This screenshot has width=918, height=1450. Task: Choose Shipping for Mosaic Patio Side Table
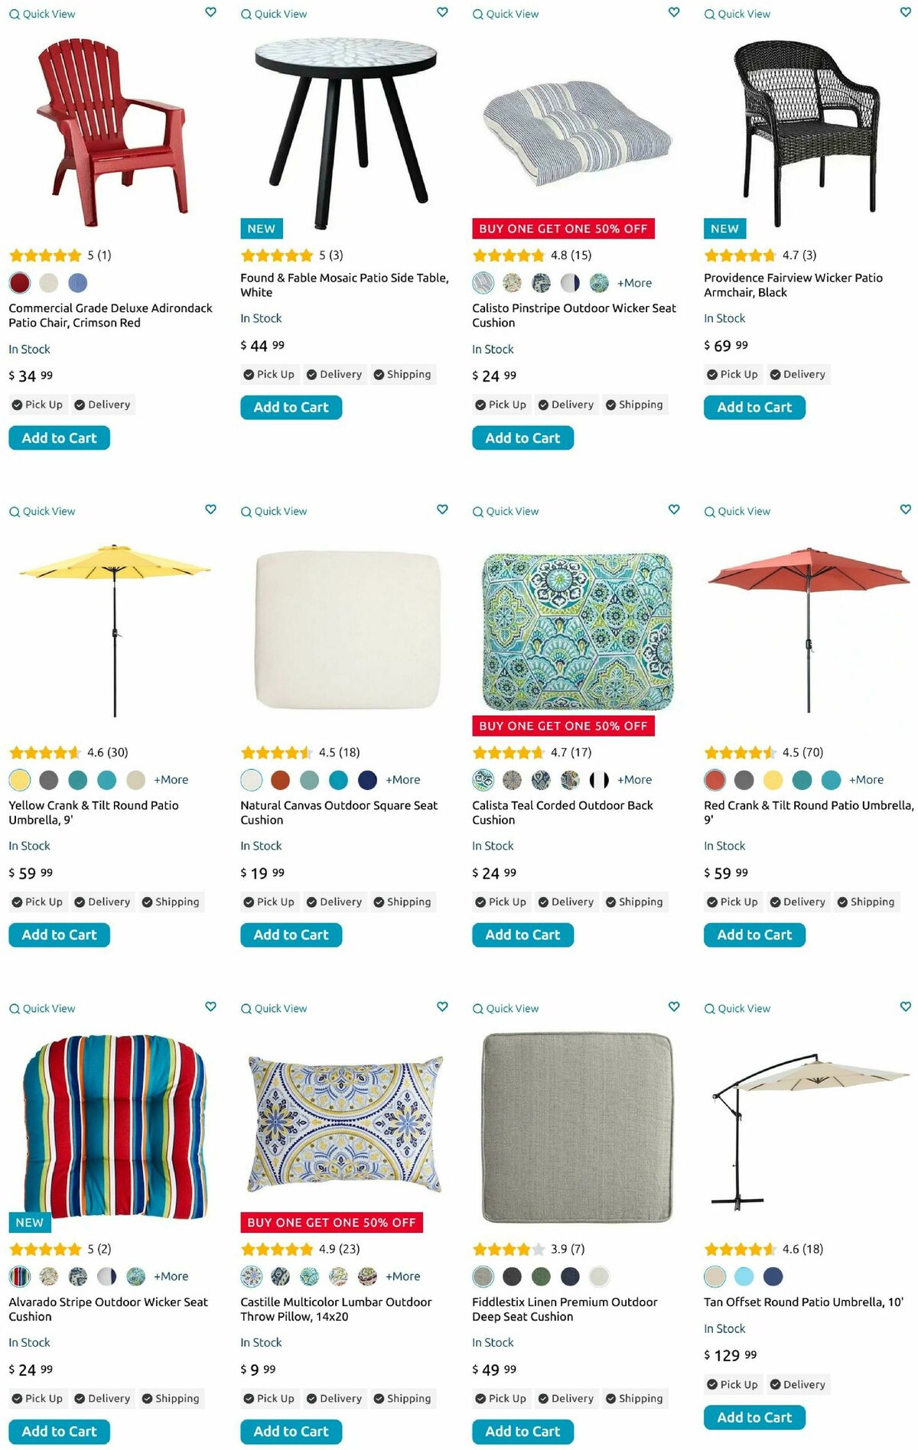click(402, 375)
